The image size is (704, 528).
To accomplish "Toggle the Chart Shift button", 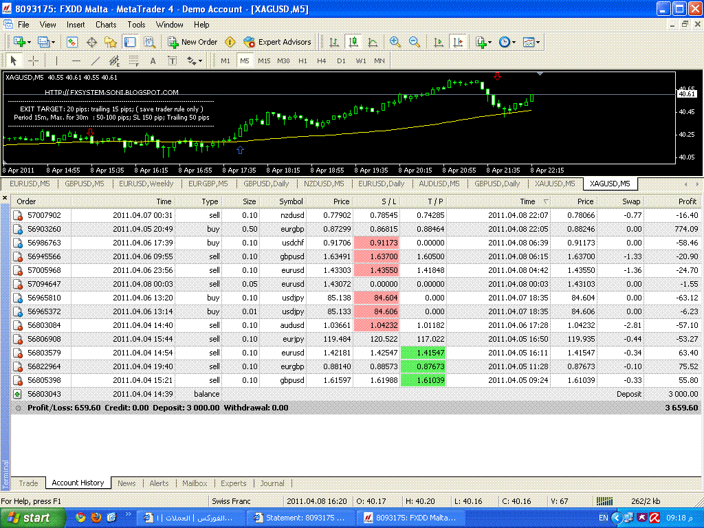I will click(x=458, y=42).
